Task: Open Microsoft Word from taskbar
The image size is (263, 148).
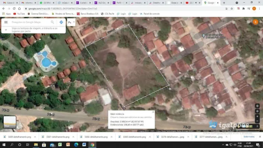Action: coord(84,145)
